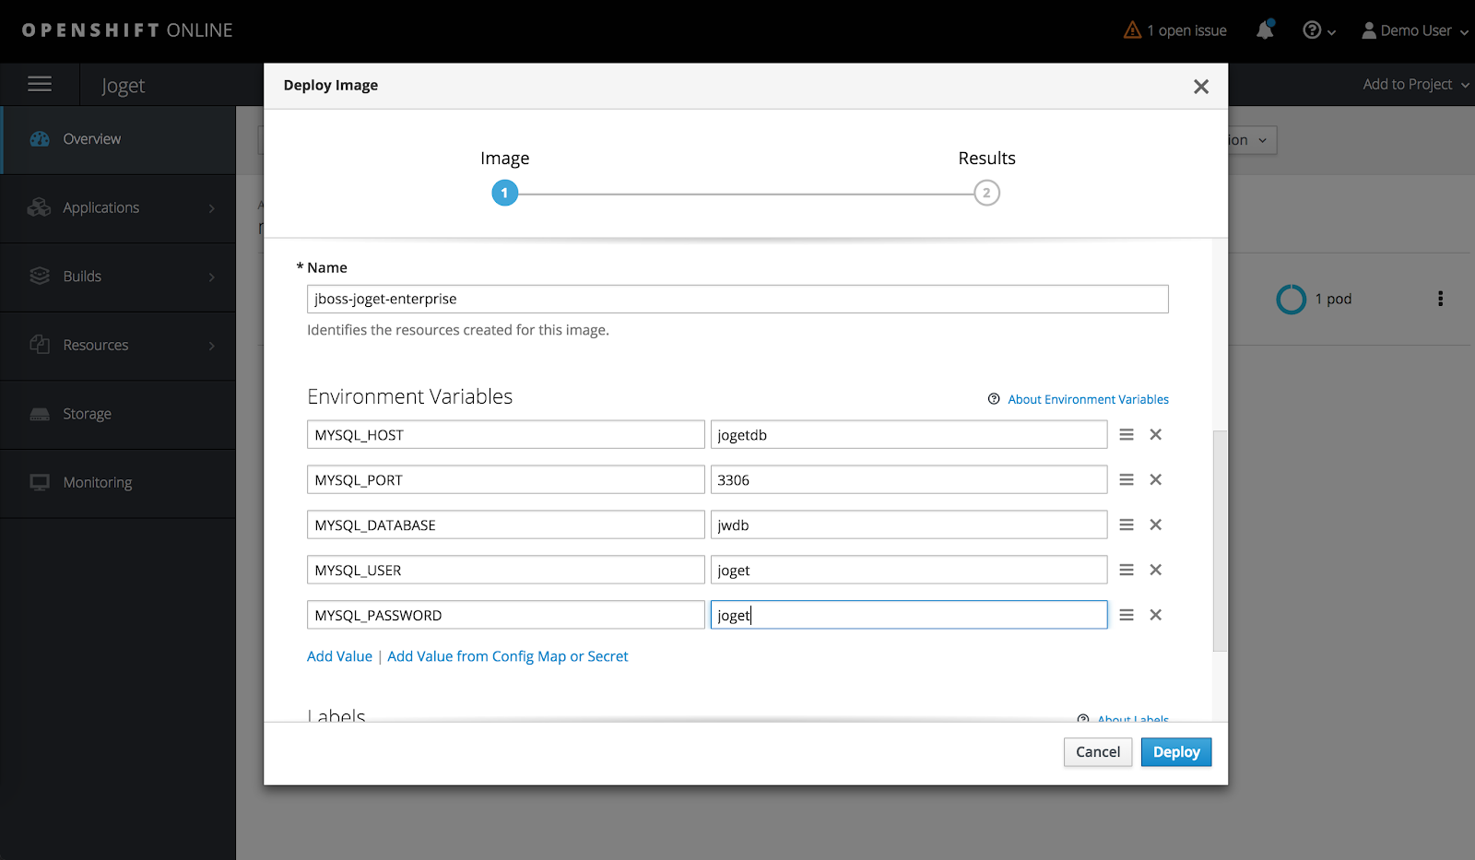Reorder handle for MYSQL_PASSWORD row

pyautogui.click(x=1127, y=615)
